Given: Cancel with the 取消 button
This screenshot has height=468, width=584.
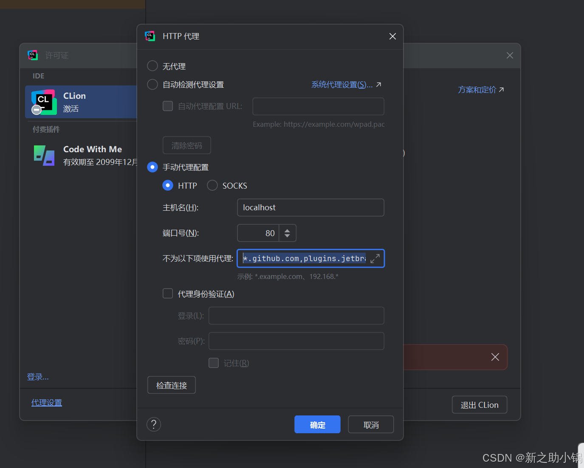Looking at the screenshot, I should [371, 424].
